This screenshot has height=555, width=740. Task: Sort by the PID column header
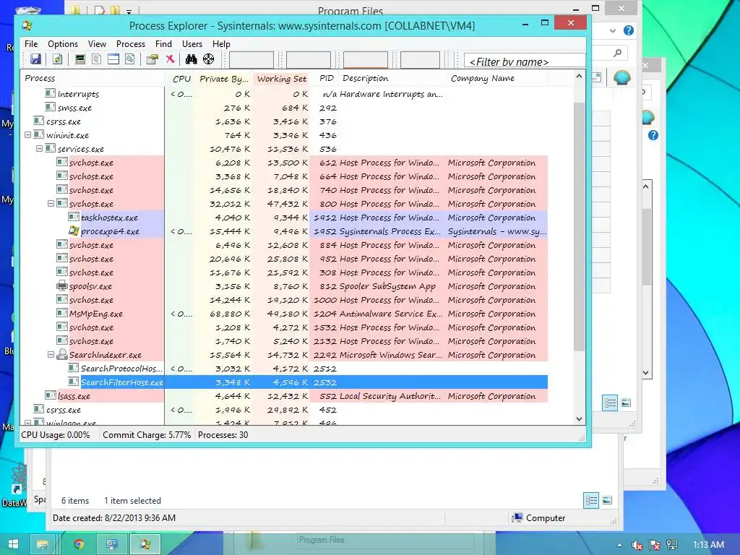(324, 78)
